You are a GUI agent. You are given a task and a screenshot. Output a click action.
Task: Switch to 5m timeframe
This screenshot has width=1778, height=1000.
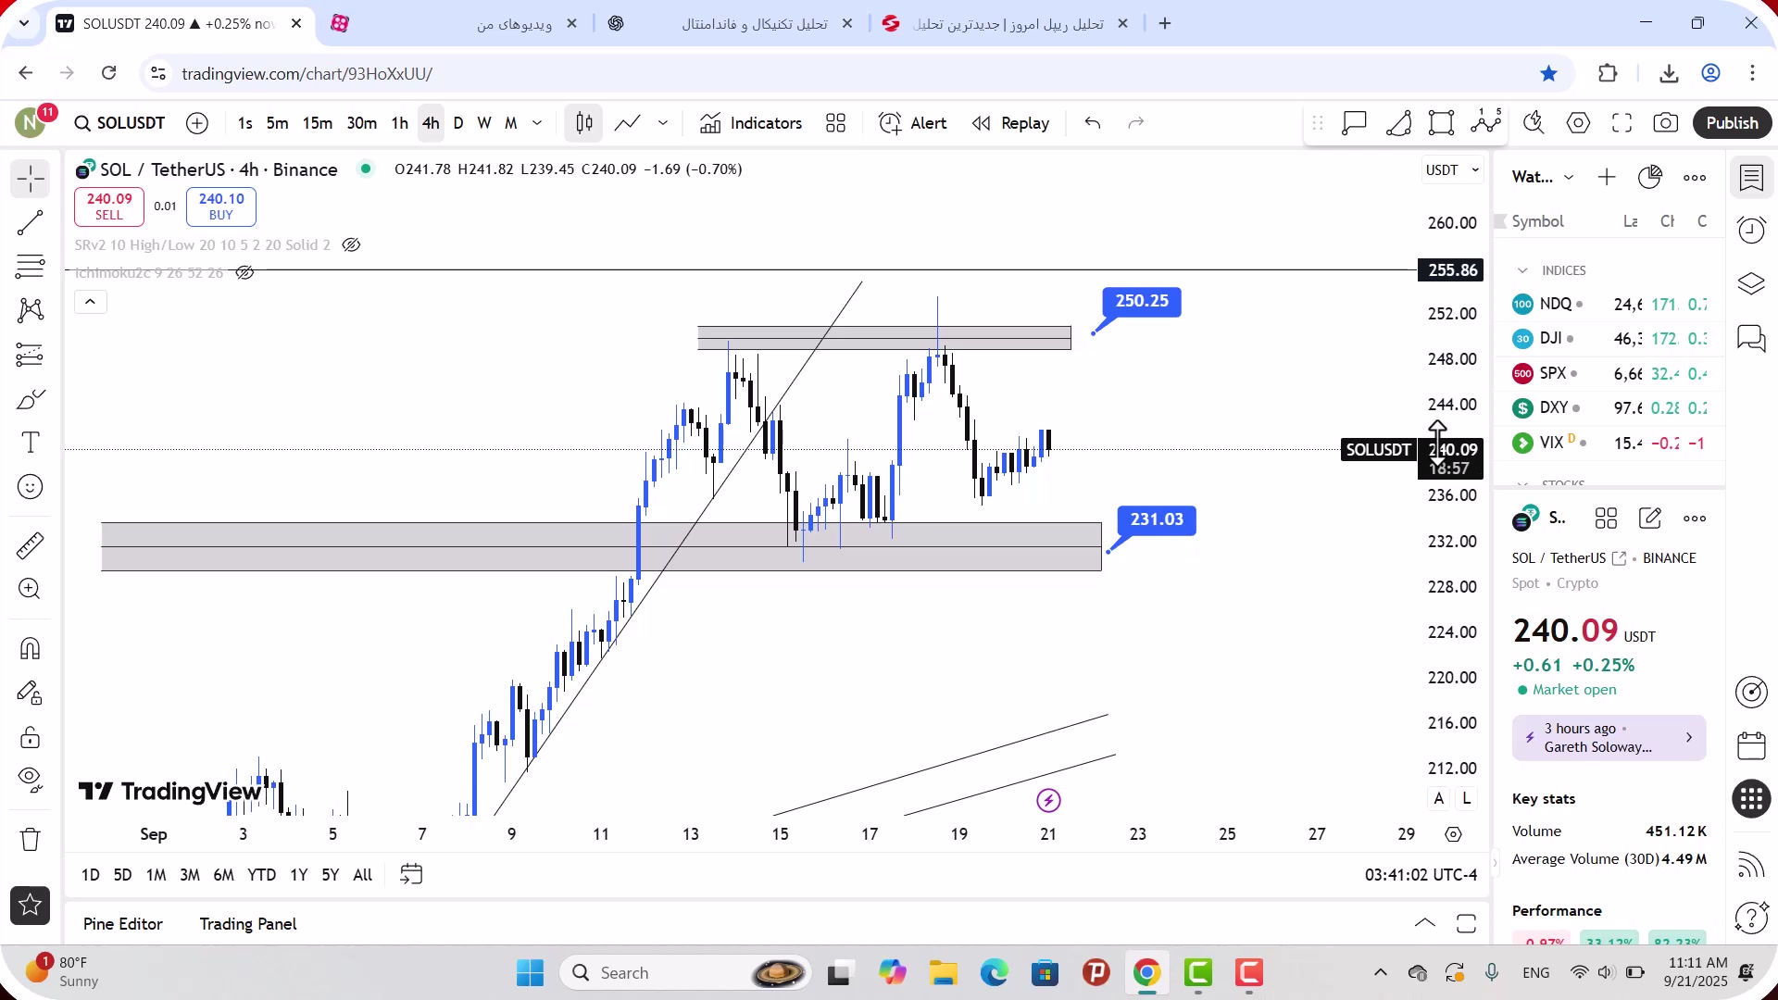tap(277, 123)
